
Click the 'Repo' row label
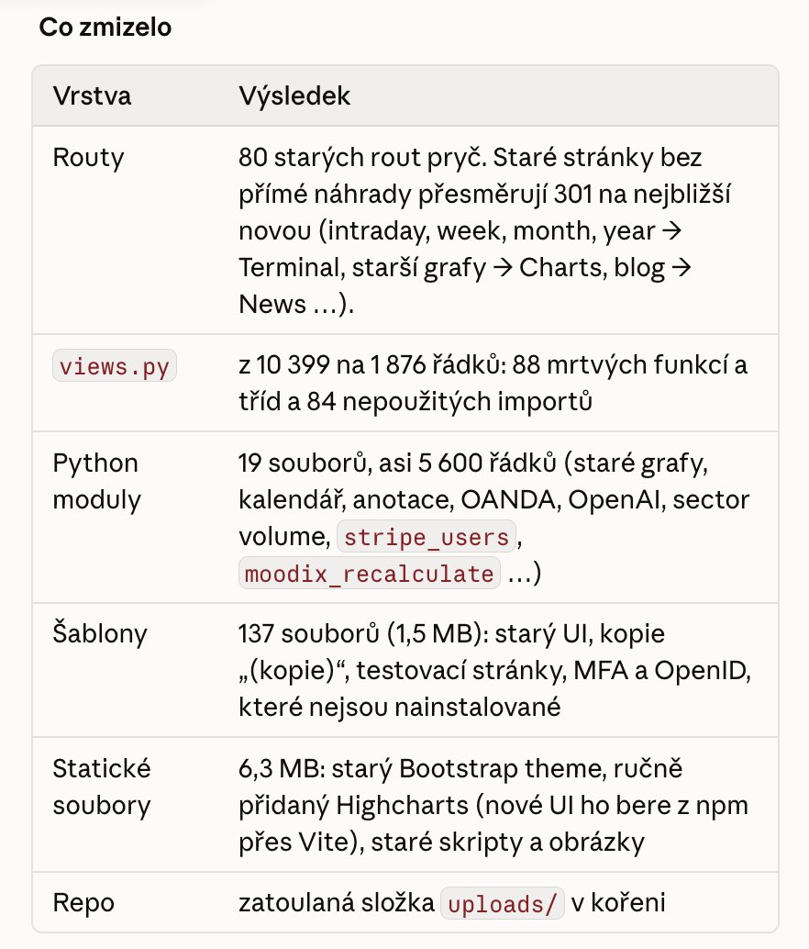[83, 902]
